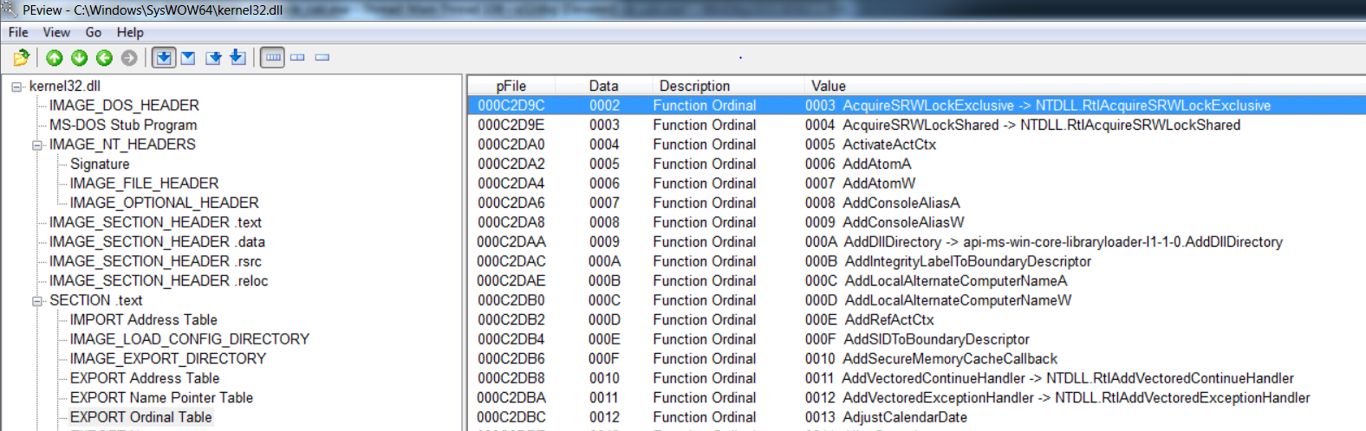
Task: Select IMAGE_FILE_HEADER tree item
Action: pos(144,183)
